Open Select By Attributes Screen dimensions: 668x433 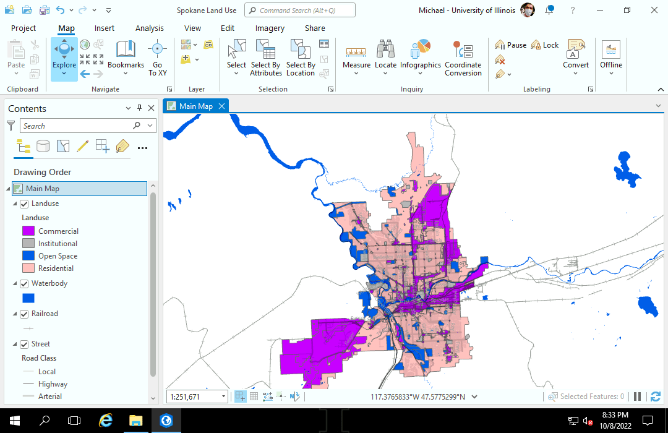266,56
